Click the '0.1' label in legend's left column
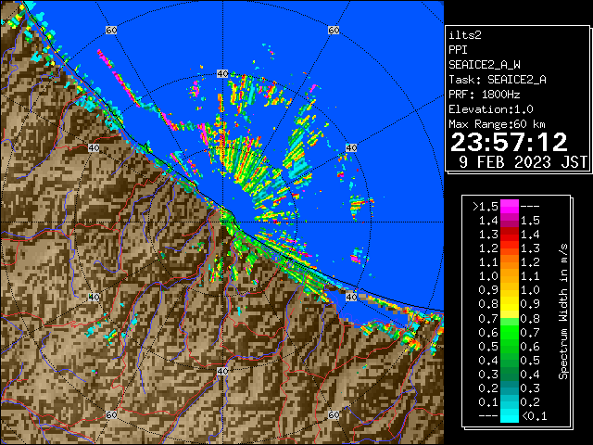Screen dimensions: 593x445 point(488,402)
